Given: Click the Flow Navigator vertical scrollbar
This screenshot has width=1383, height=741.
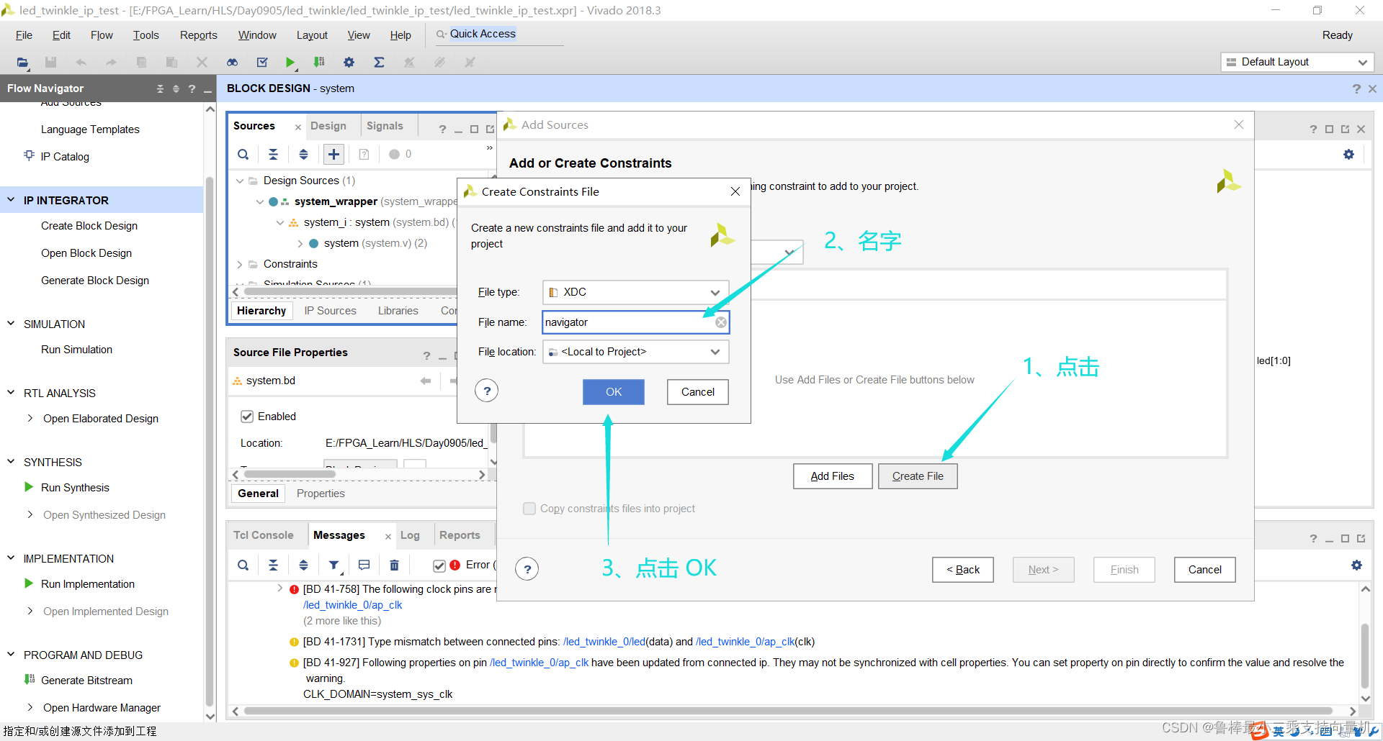Looking at the screenshot, I should 210,442.
